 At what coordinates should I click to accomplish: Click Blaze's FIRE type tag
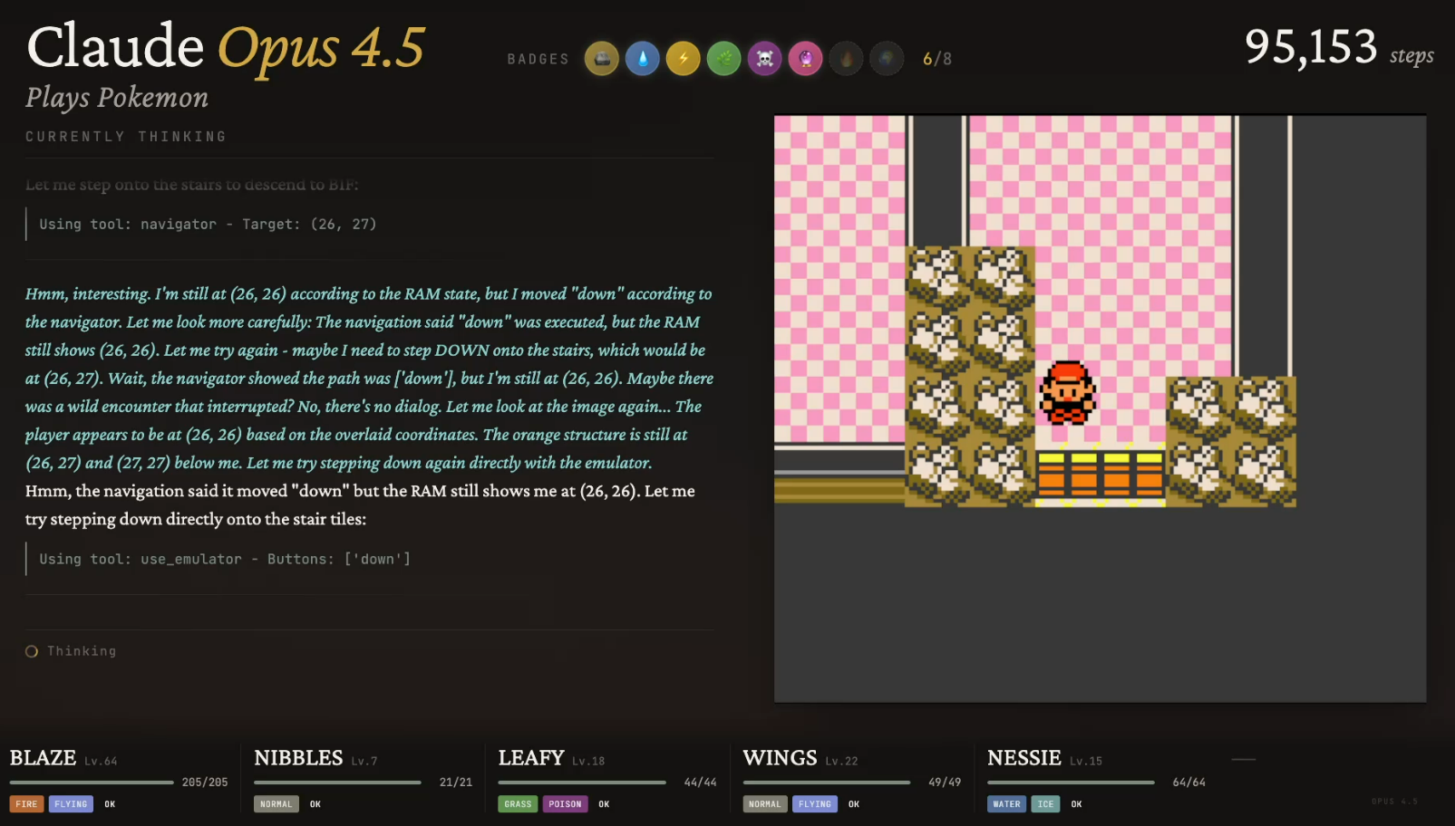point(26,804)
